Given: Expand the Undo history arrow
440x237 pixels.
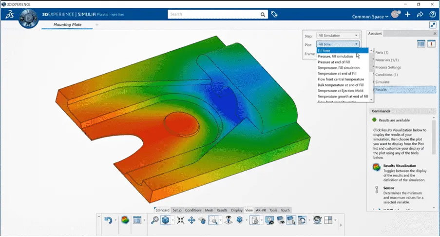Looking at the screenshot, I should click(115, 220).
